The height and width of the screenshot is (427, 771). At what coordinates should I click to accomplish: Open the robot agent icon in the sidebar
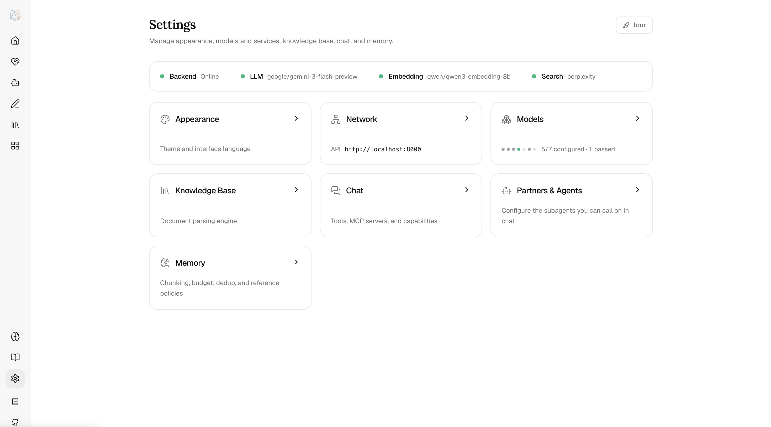(15, 83)
